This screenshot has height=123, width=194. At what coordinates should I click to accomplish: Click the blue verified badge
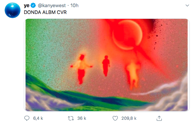[x=33, y=6]
